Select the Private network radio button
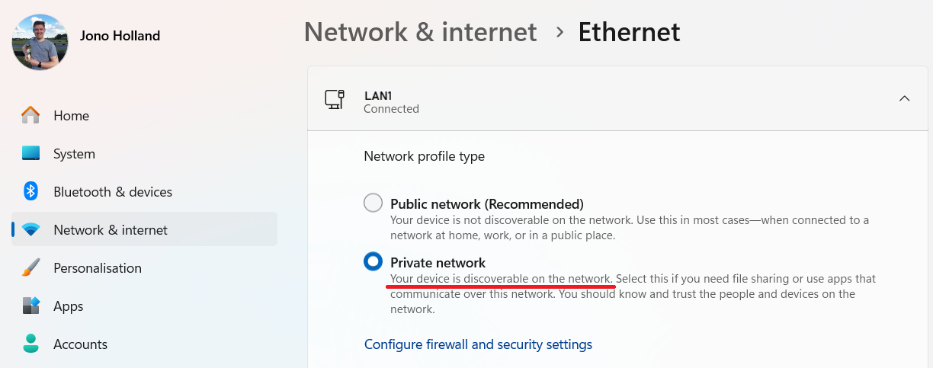Viewport: 933px width, 368px height. (x=373, y=262)
